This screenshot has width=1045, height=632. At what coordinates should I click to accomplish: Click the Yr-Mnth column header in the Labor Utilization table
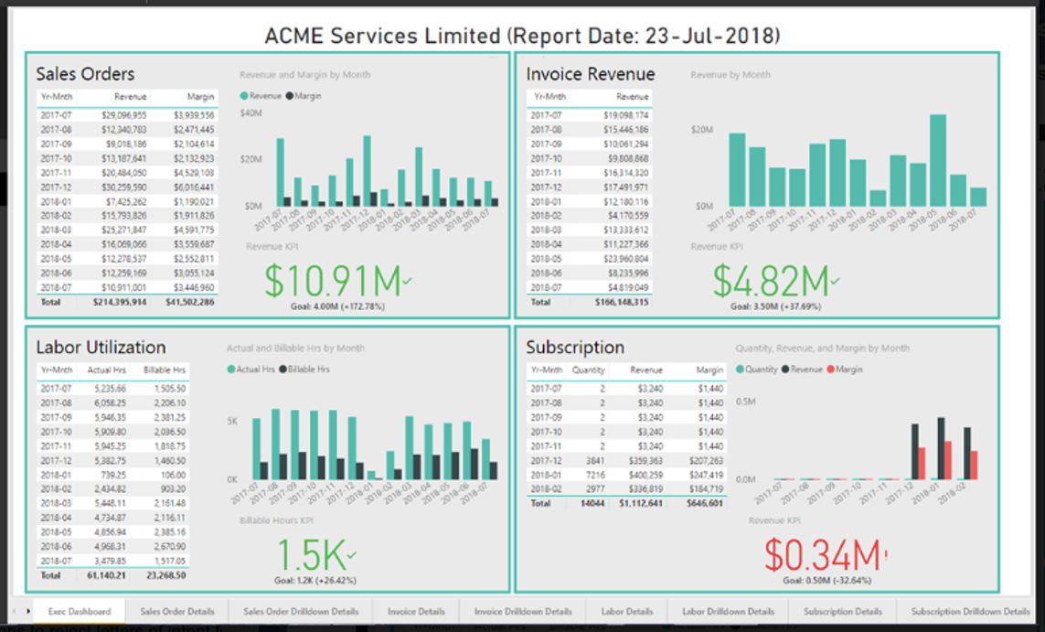[x=57, y=370]
